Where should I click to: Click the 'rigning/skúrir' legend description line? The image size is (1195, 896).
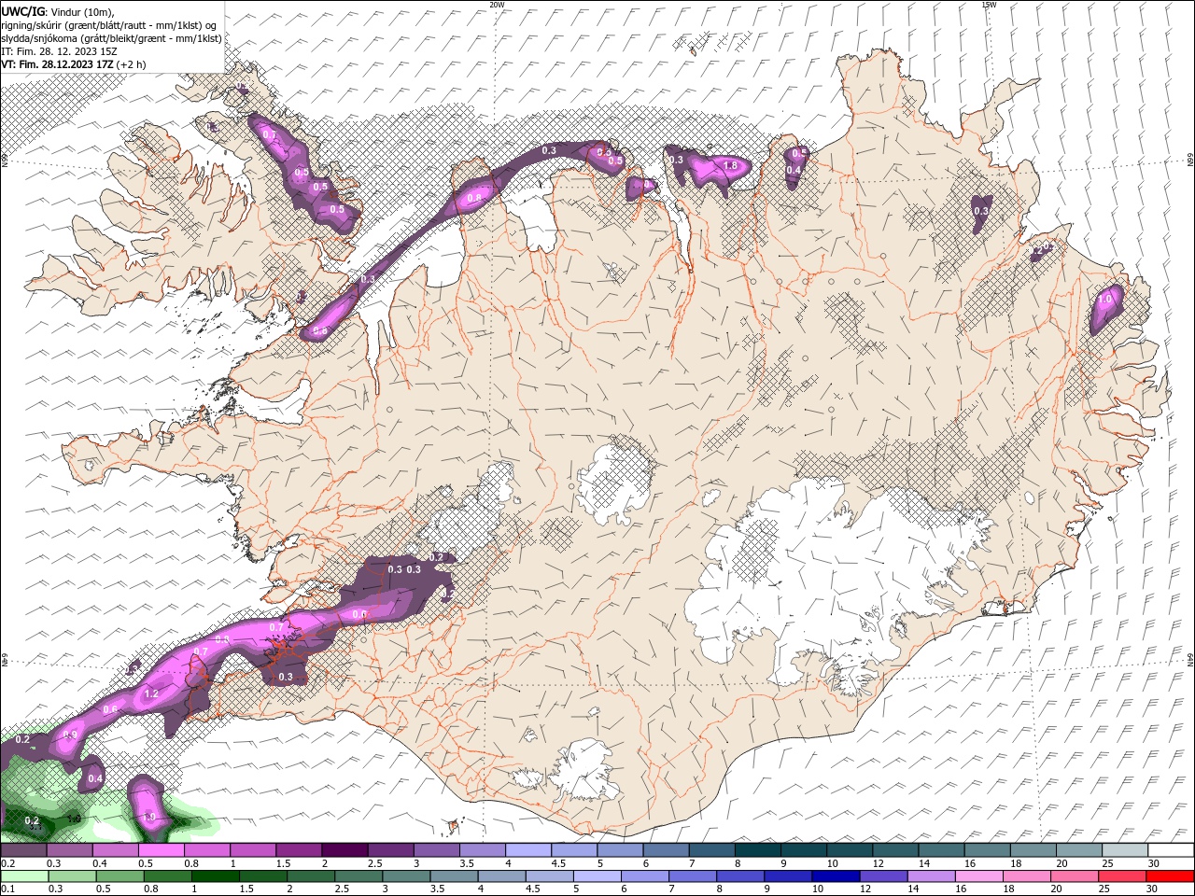click(x=109, y=25)
